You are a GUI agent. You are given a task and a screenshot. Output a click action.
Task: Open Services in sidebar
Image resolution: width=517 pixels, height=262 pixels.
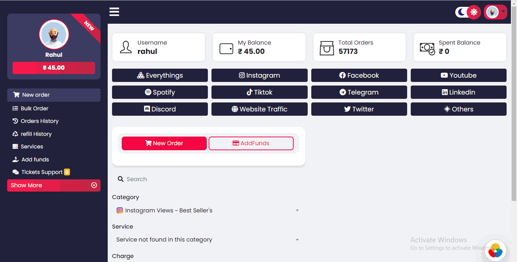click(28, 147)
